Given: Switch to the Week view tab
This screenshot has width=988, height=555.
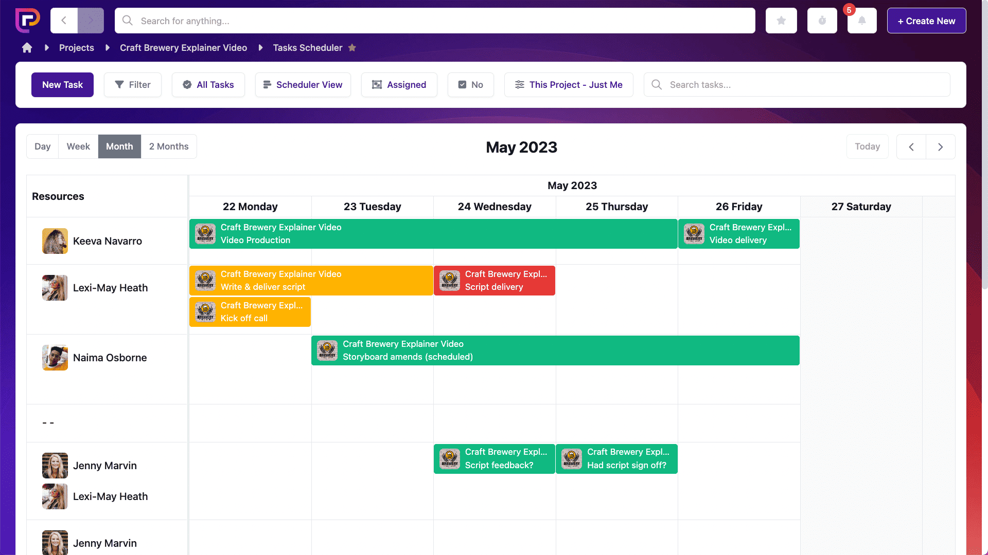Looking at the screenshot, I should (78, 146).
